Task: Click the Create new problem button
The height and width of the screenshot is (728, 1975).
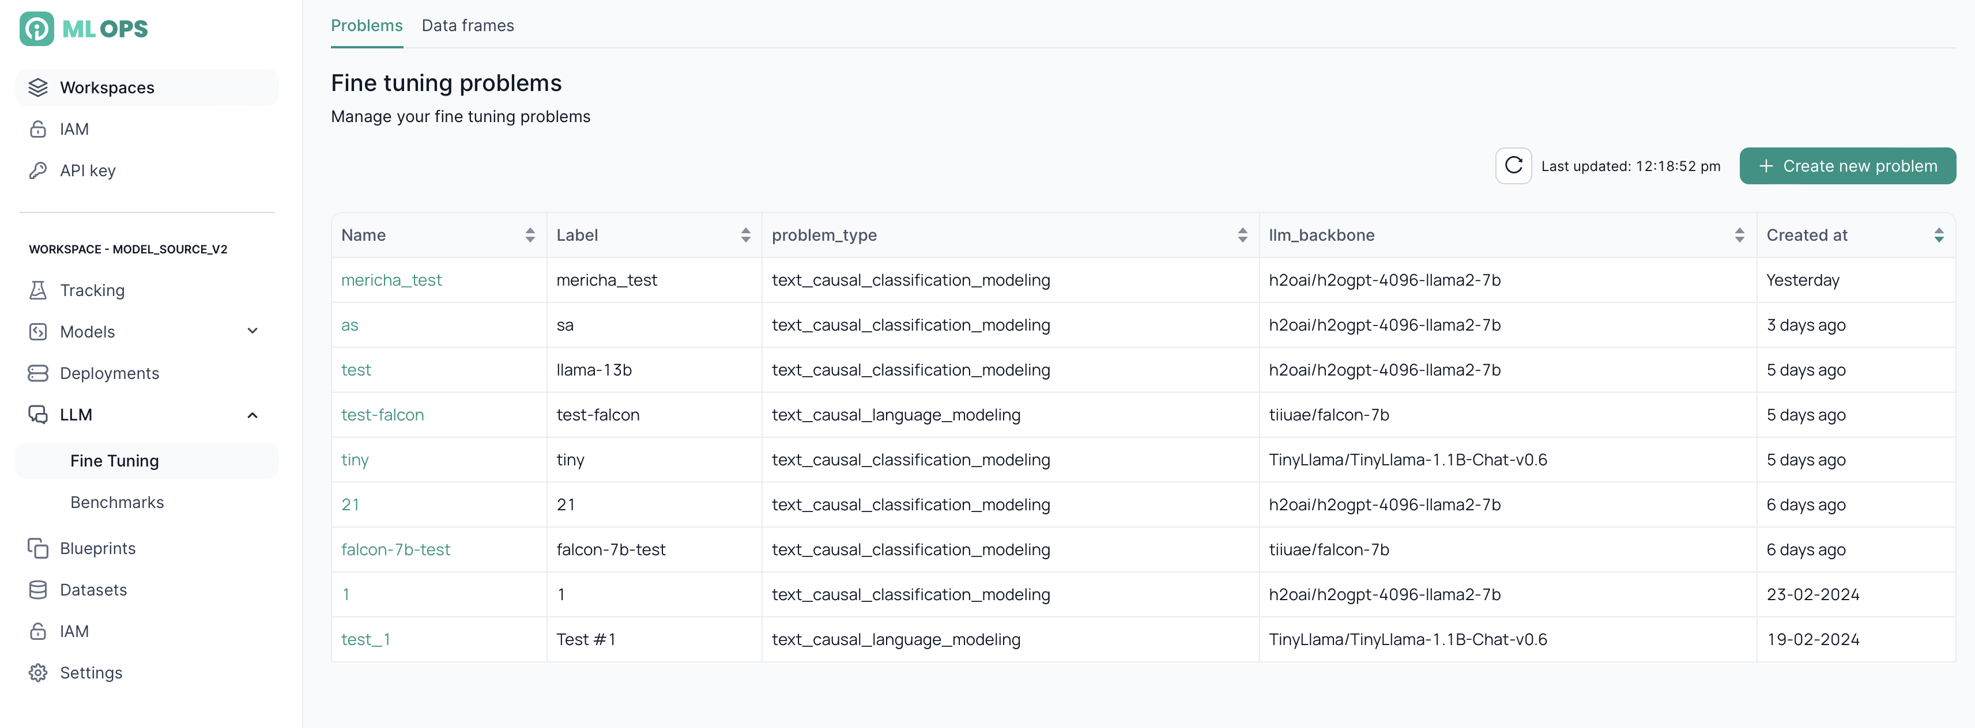Action: pos(1847,165)
